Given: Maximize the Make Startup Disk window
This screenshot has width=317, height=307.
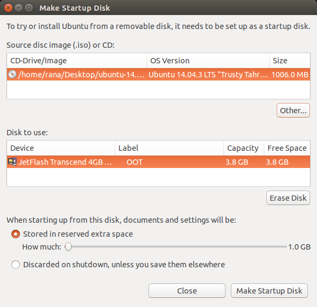Looking at the screenshot, I should click(29, 8).
